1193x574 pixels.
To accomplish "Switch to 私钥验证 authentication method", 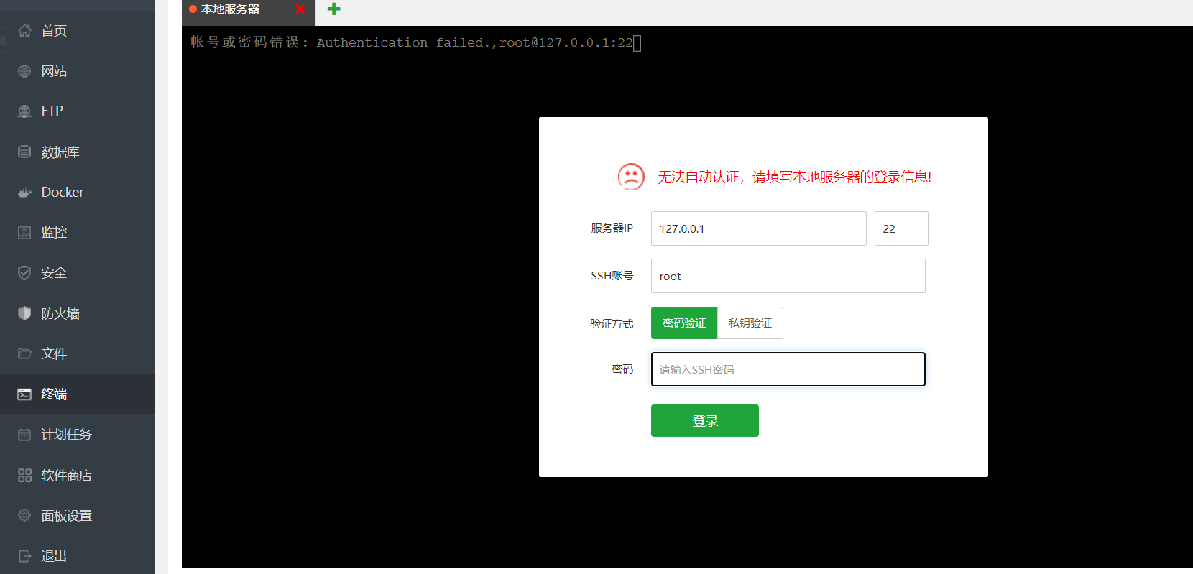I will click(750, 323).
